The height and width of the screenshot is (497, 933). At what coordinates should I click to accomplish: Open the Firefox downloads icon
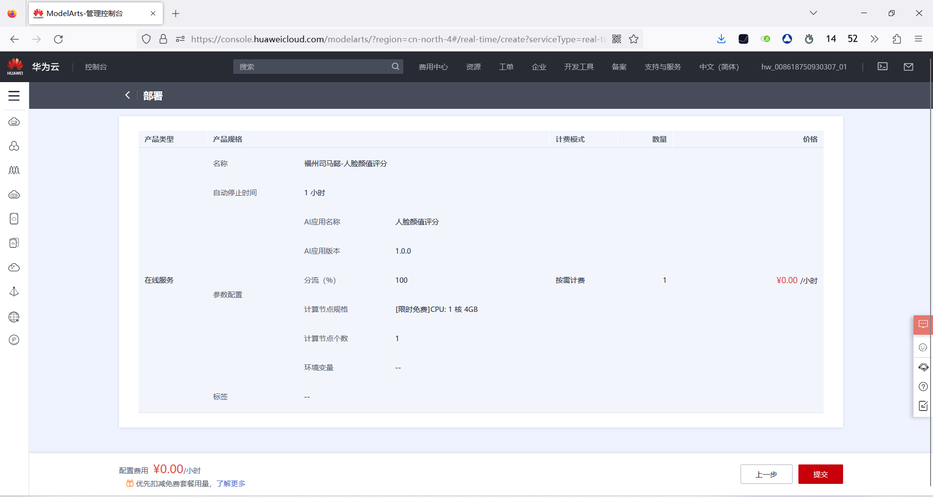pyautogui.click(x=721, y=39)
